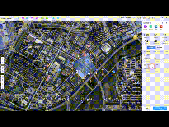The width and height of the screenshot is (169, 127).
Task: Click the blue upload task button
Action: pos(160,108)
